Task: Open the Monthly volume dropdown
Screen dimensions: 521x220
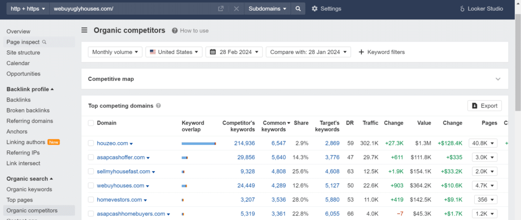Action: pyautogui.click(x=115, y=52)
